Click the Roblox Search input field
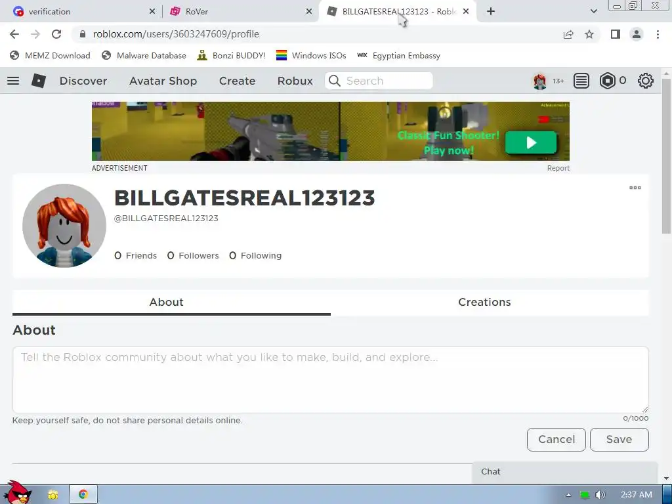This screenshot has height=504, width=672. coord(379,81)
